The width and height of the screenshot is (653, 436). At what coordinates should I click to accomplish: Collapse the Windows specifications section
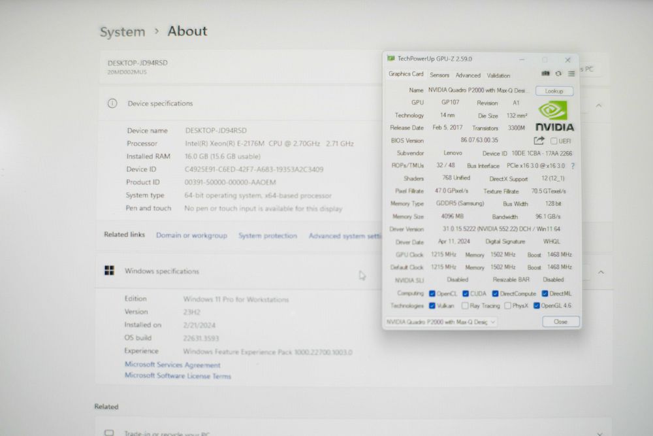coord(601,272)
